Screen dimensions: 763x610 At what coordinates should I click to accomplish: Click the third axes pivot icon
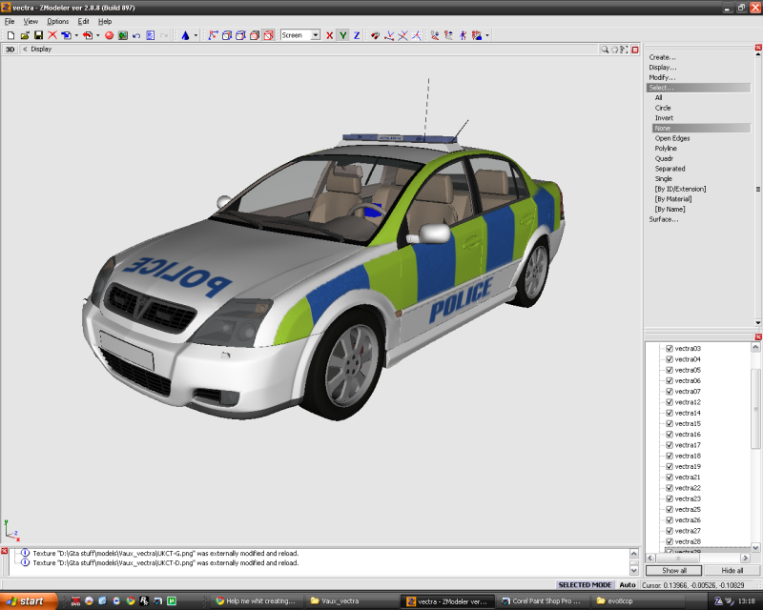417,35
